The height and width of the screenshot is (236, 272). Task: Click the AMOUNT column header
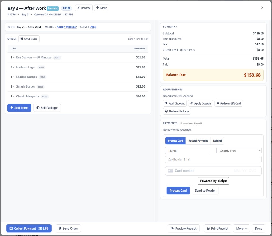click(x=140, y=48)
